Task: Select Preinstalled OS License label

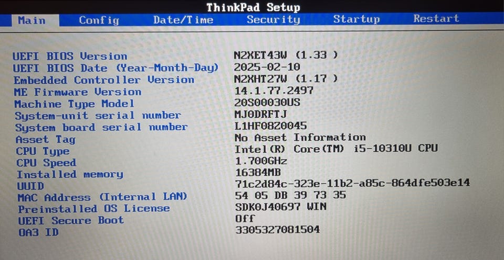Action: click(x=93, y=209)
